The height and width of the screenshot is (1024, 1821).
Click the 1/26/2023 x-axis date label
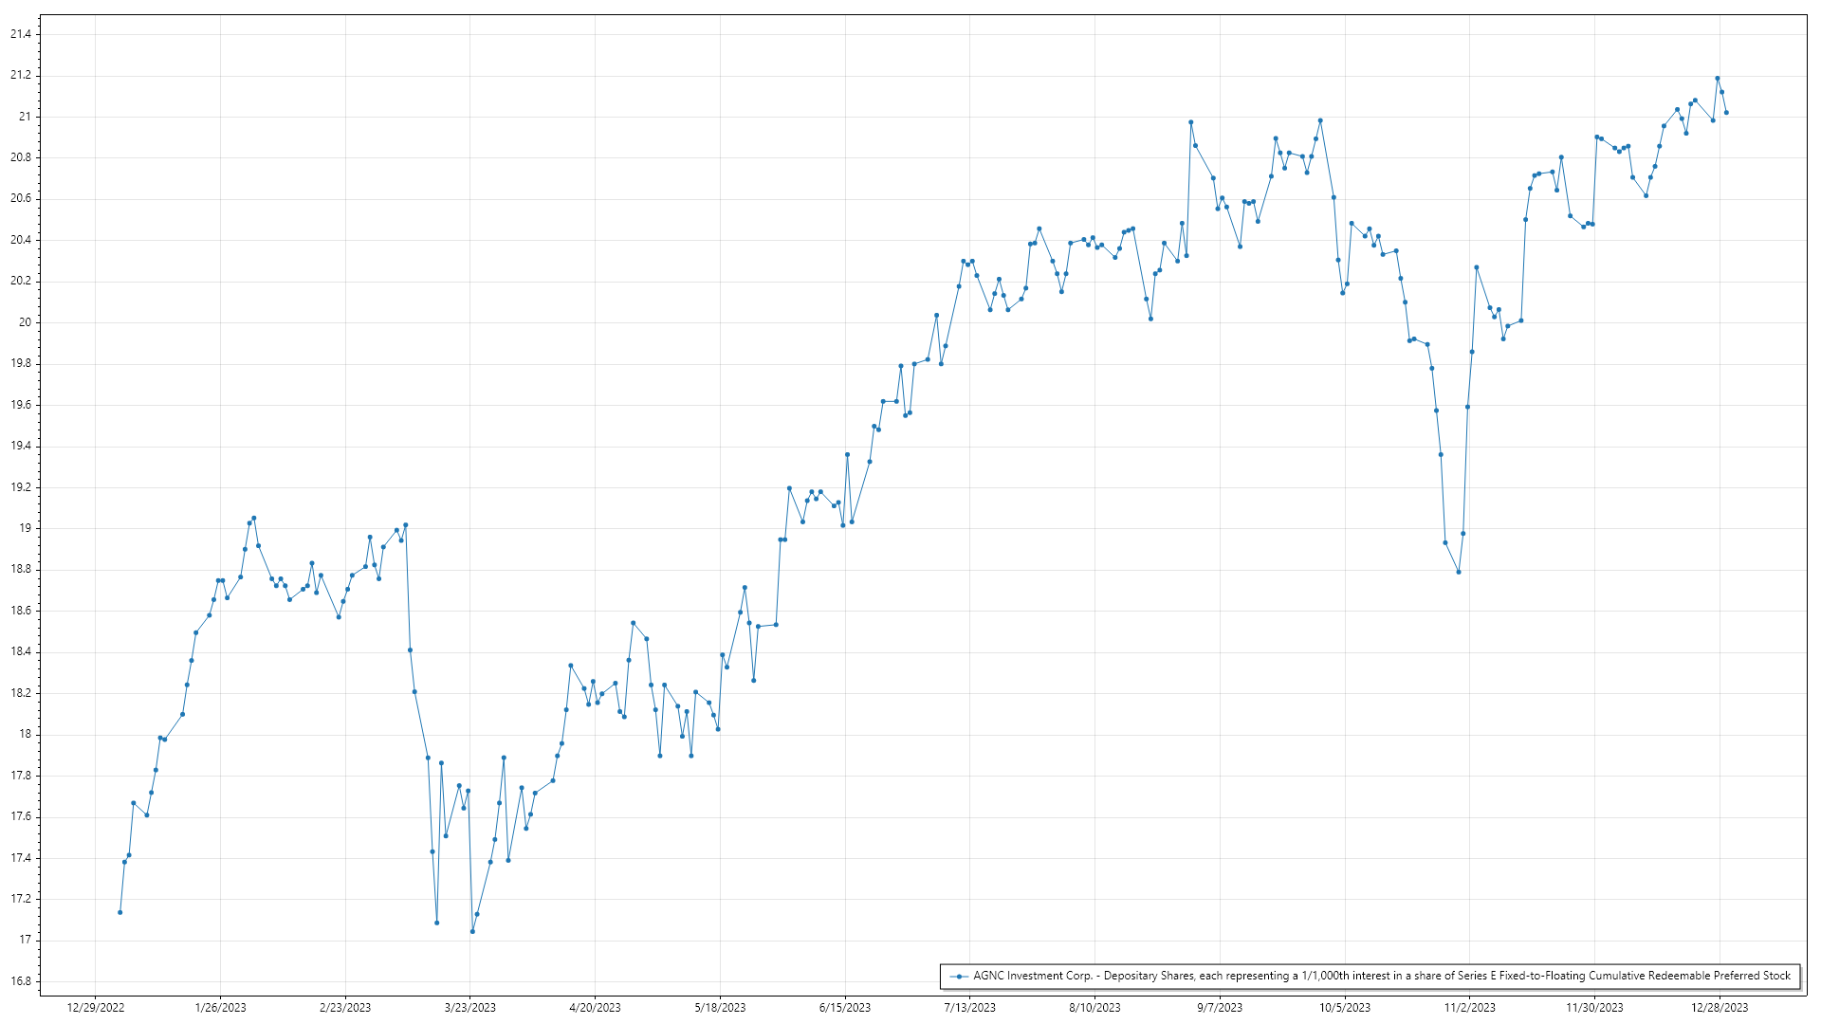pos(220,1008)
